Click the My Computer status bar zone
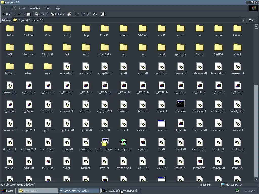This screenshot has width=259, height=194. click(239, 185)
